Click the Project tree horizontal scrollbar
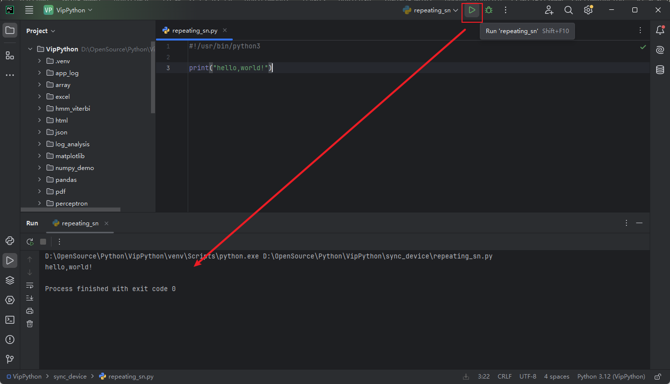The height and width of the screenshot is (384, 670). [70, 210]
